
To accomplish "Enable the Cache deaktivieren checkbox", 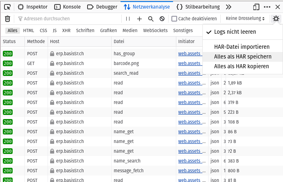I will coord(174,19).
